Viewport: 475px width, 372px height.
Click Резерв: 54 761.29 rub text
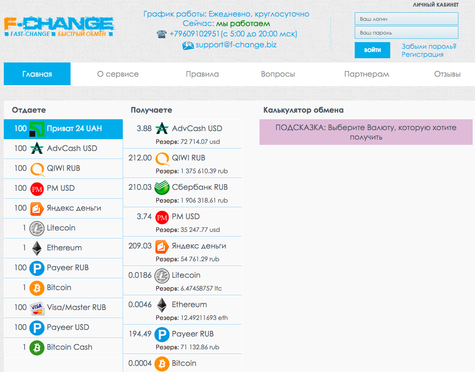pyautogui.click(x=188, y=259)
